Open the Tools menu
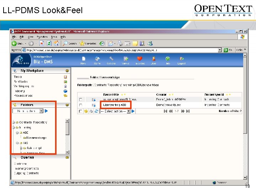Viewport: 256px width, 192px height. pos(54,37)
